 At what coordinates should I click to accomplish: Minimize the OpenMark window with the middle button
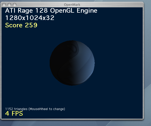[x=9, y=5]
